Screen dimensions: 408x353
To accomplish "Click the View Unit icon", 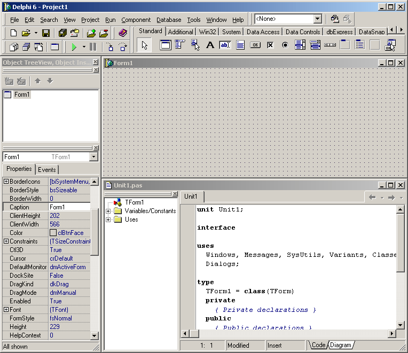I will 13,47.
